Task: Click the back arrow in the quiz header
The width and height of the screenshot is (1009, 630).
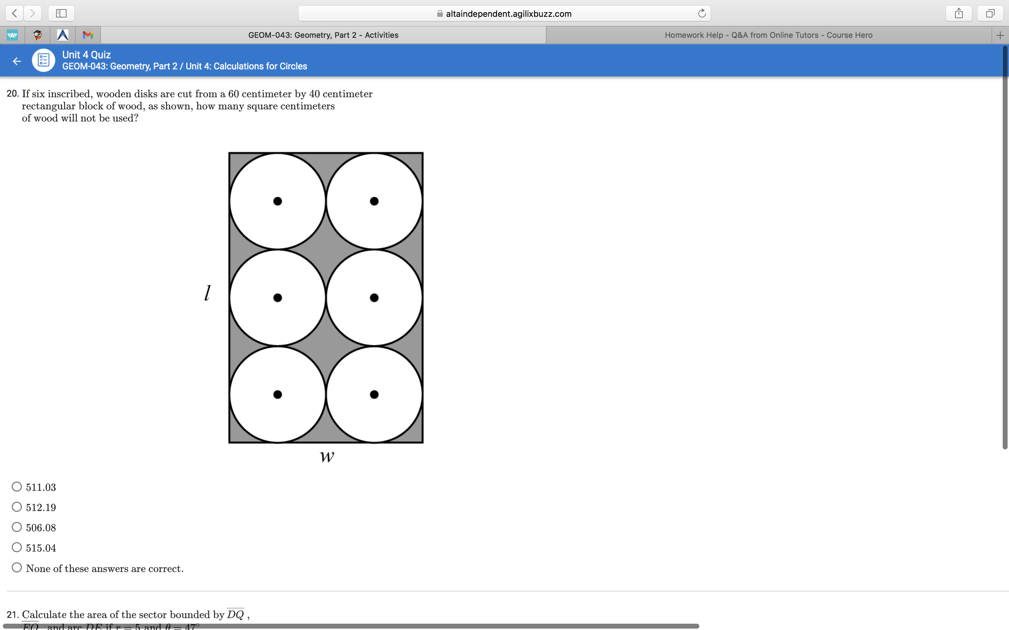Action: [x=17, y=61]
